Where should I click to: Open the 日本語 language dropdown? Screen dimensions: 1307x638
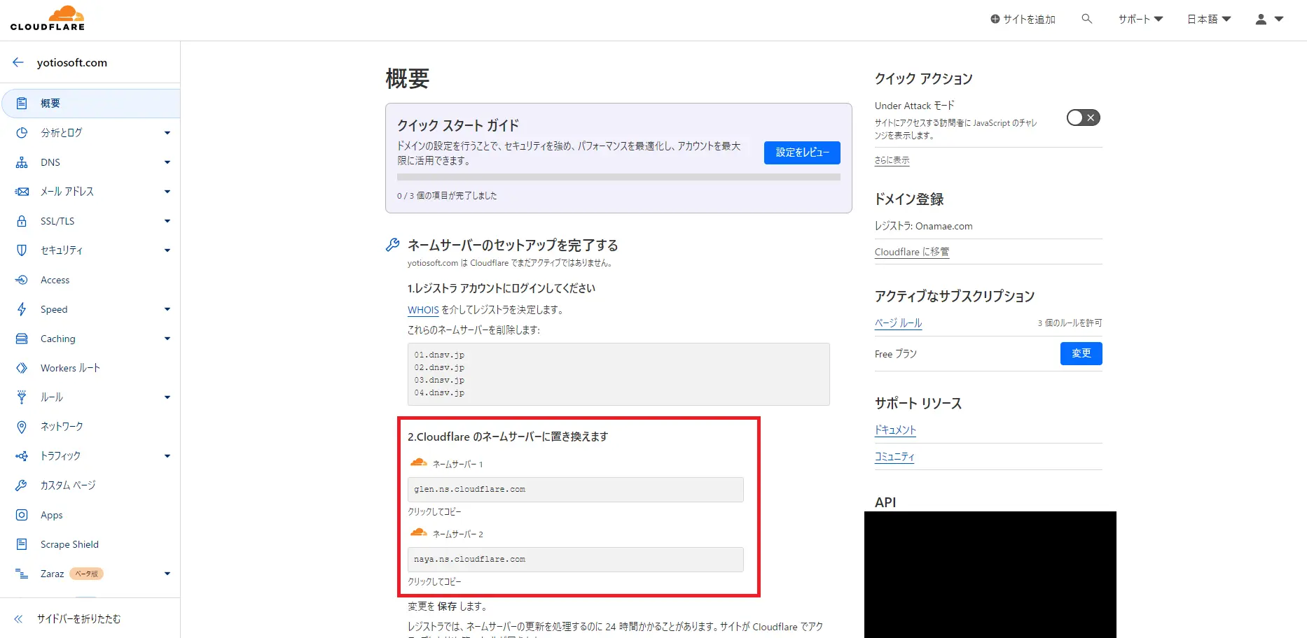click(x=1209, y=20)
